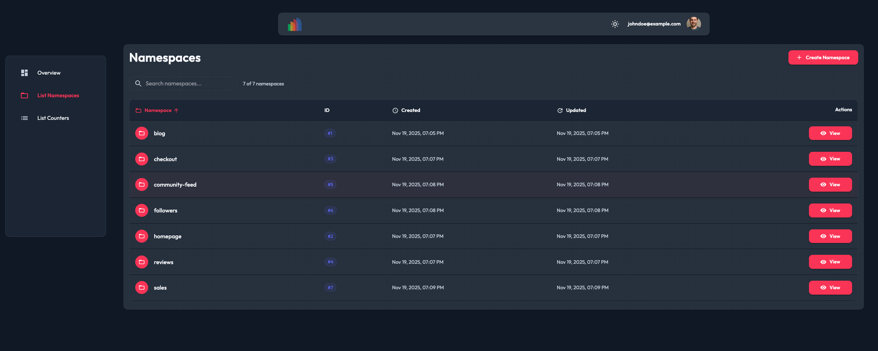Click the eye icon on the followers View button
The width and height of the screenshot is (878, 351).
(824, 210)
